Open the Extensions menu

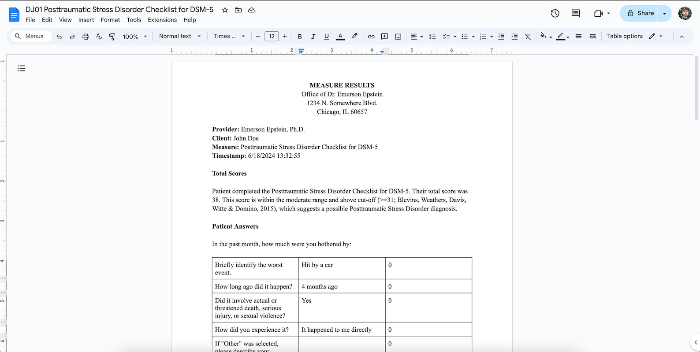(x=162, y=20)
